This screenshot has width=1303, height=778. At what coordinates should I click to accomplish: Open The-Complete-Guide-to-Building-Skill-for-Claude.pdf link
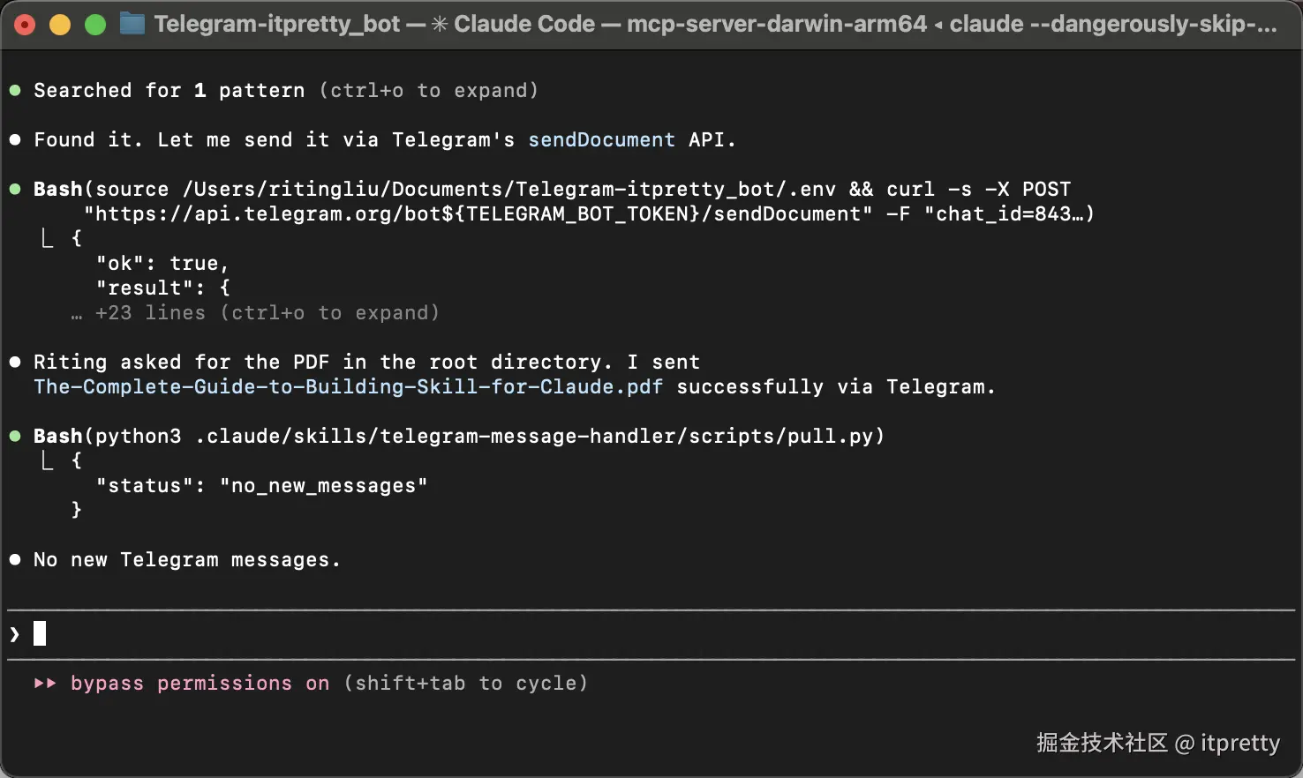[348, 386]
